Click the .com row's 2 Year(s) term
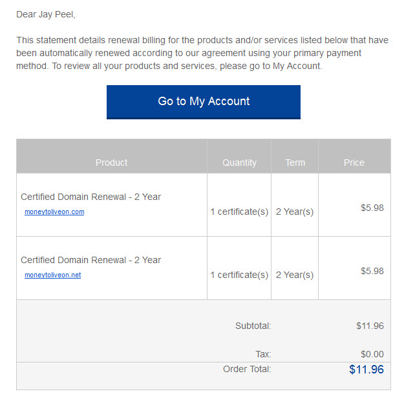This screenshot has height=396, width=404. [x=295, y=212]
